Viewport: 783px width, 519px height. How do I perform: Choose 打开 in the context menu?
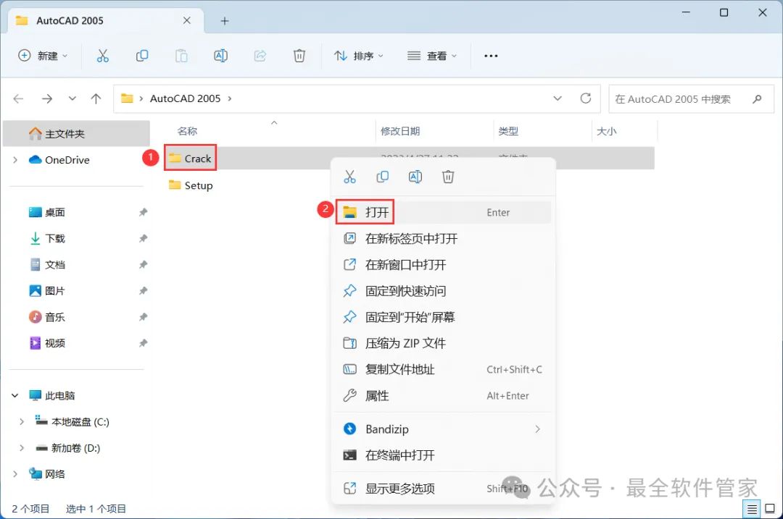click(x=444, y=212)
